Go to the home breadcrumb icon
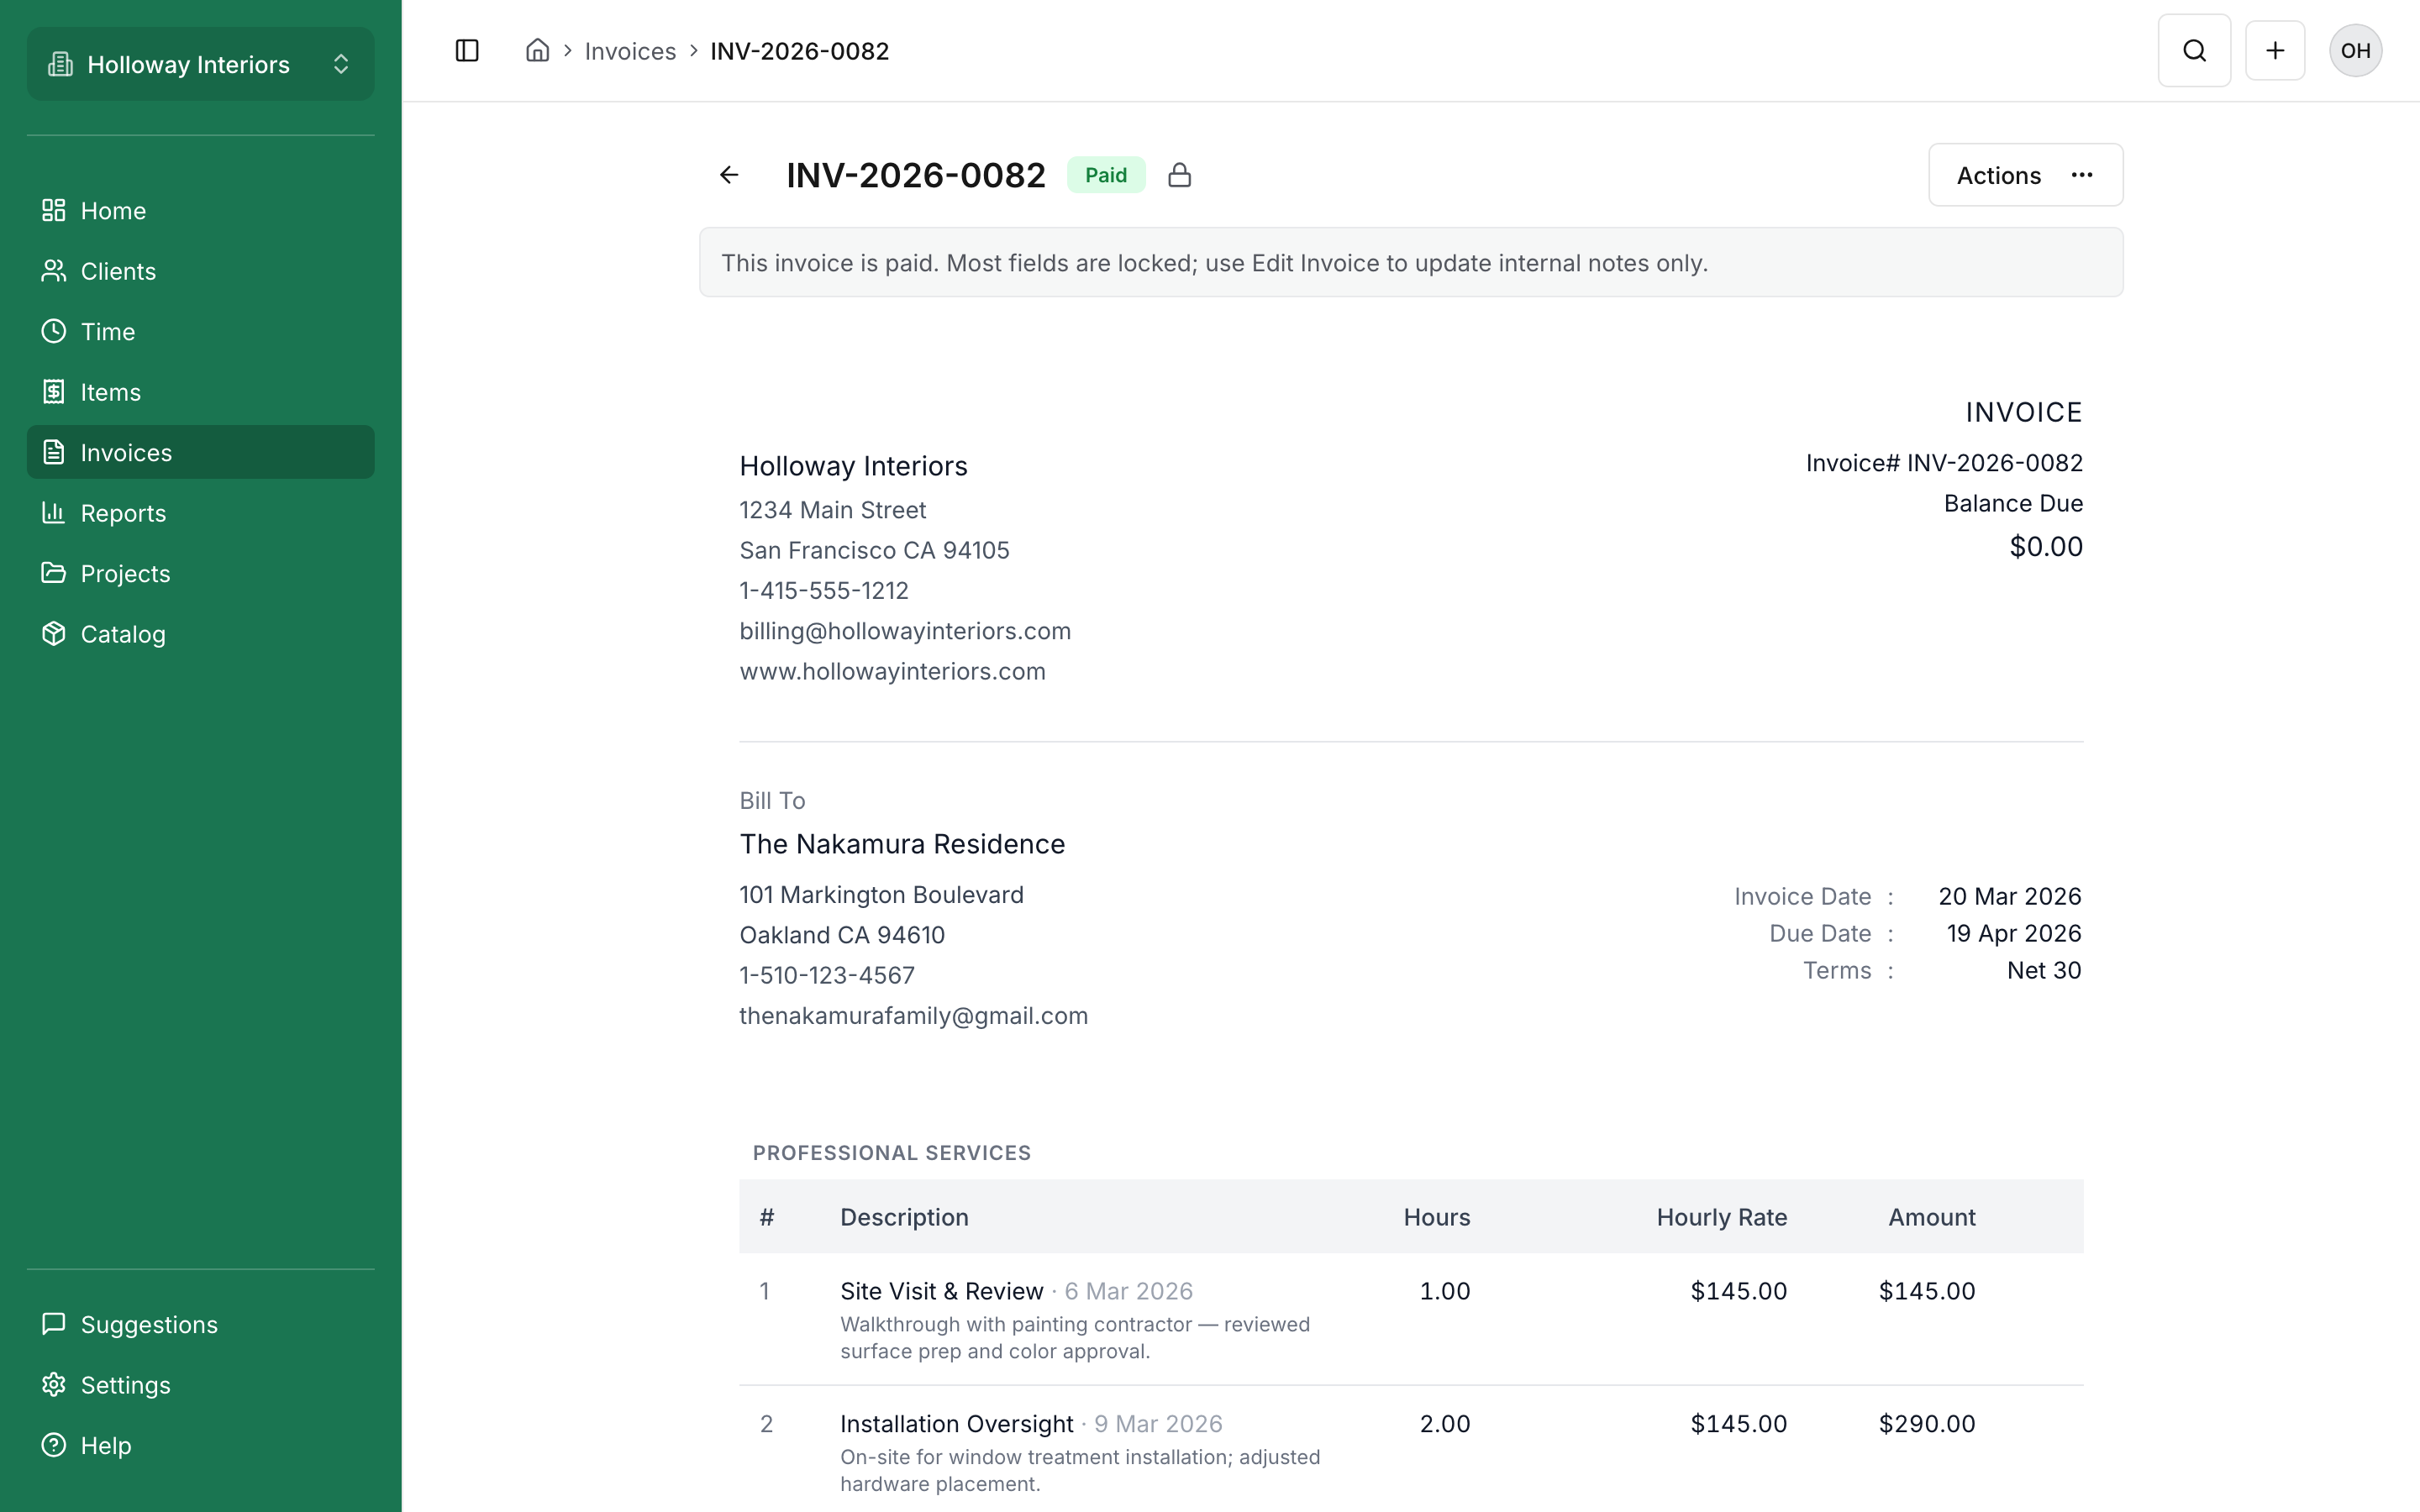2420x1512 pixels. coord(538,51)
